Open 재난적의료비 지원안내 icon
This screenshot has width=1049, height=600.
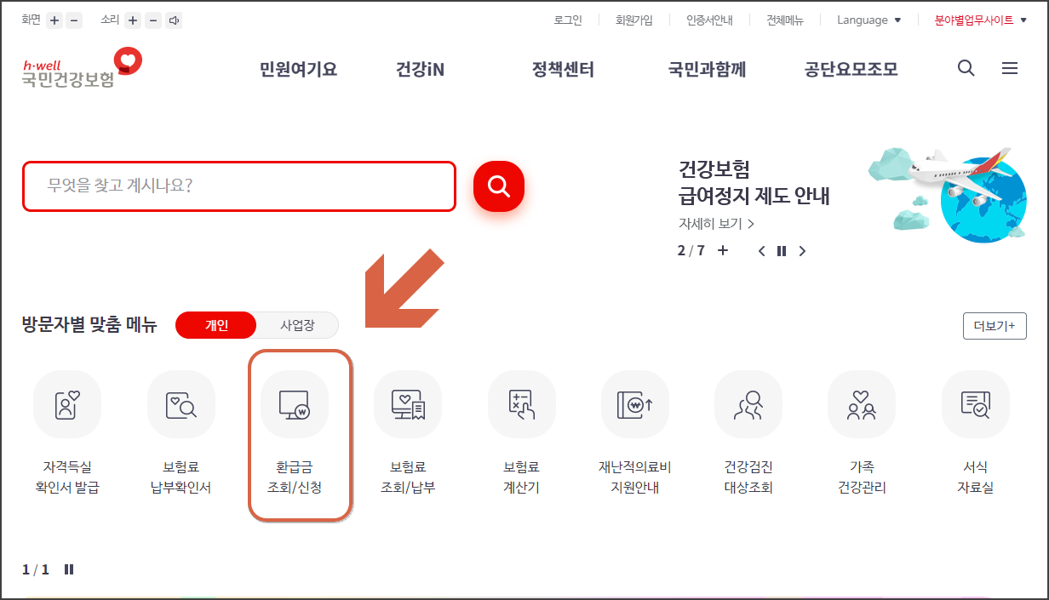[634, 426]
